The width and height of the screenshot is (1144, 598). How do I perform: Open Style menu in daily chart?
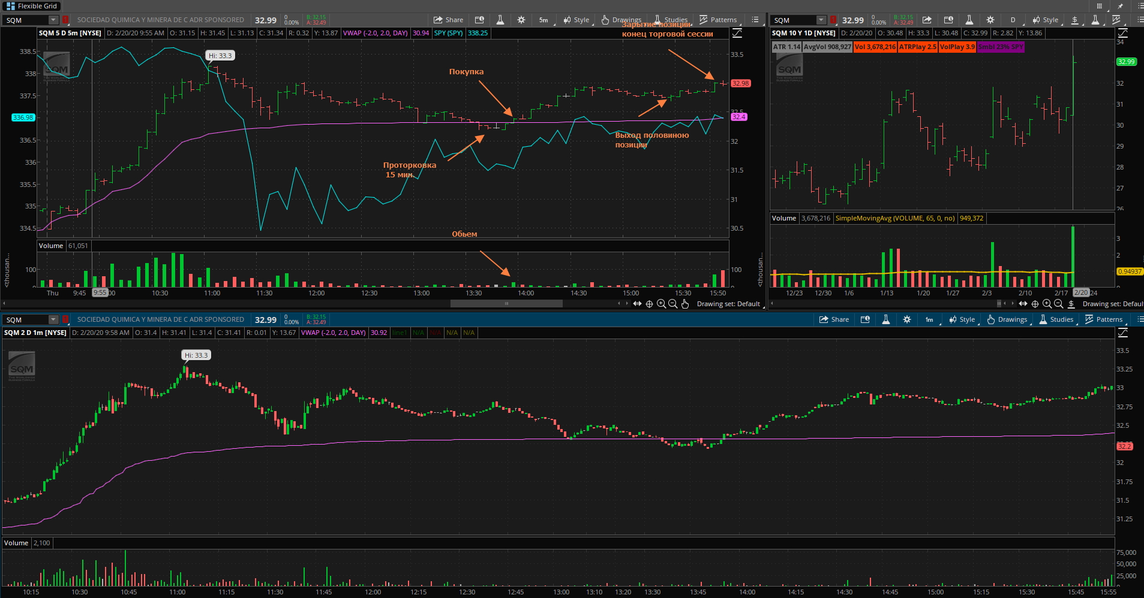point(1046,20)
